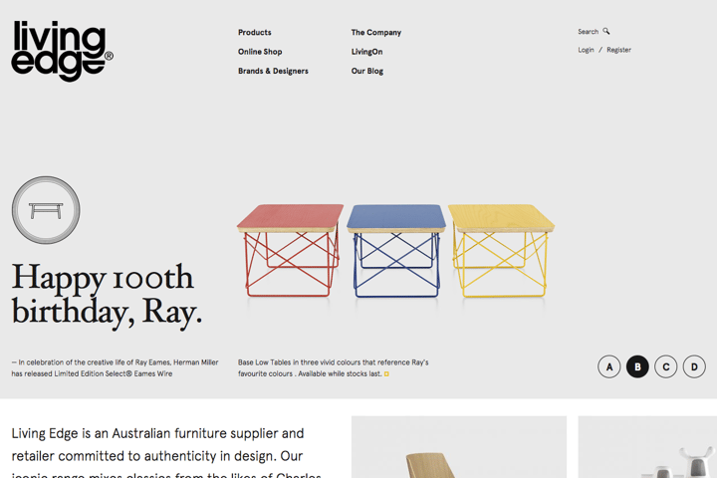Screen dimensions: 717x478
Task: Click the Search label
Action: click(589, 32)
